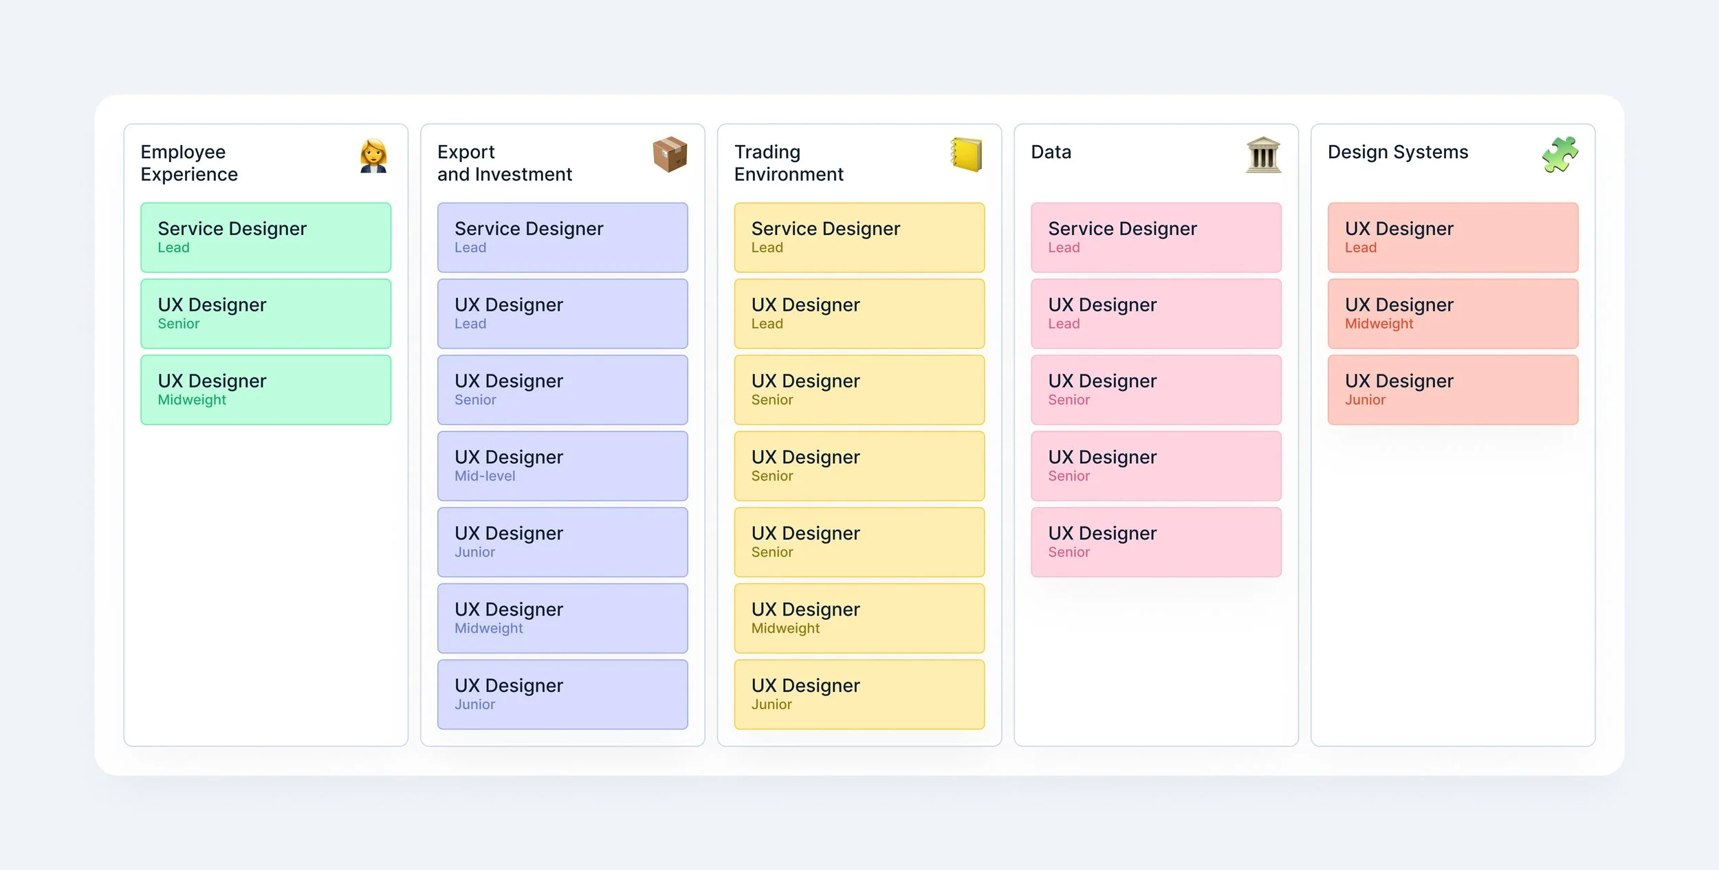
Task: Click the yellow notebook icon for Trading Environment
Action: [966, 155]
